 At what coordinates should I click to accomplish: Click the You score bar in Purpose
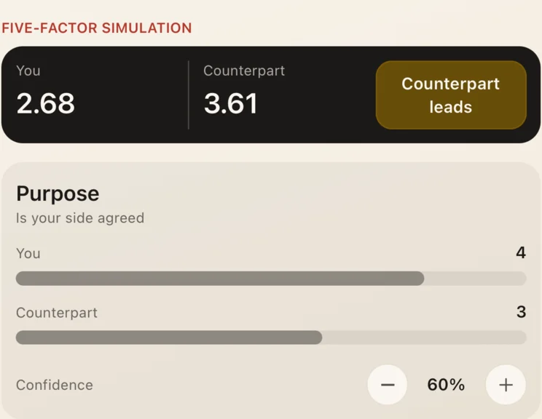pyautogui.click(x=271, y=278)
